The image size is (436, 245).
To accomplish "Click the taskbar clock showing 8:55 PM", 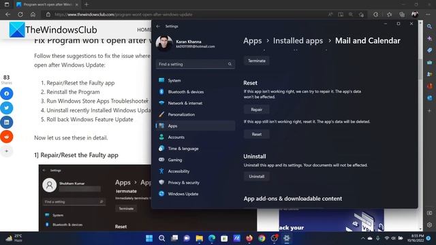I will [x=416, y=238].
